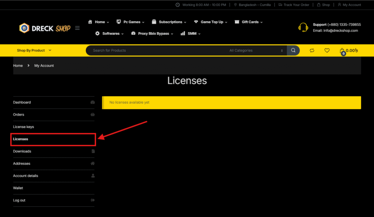Click the My Account top bar link
Screen dimensions: 374x217
[x=352, y=5]
